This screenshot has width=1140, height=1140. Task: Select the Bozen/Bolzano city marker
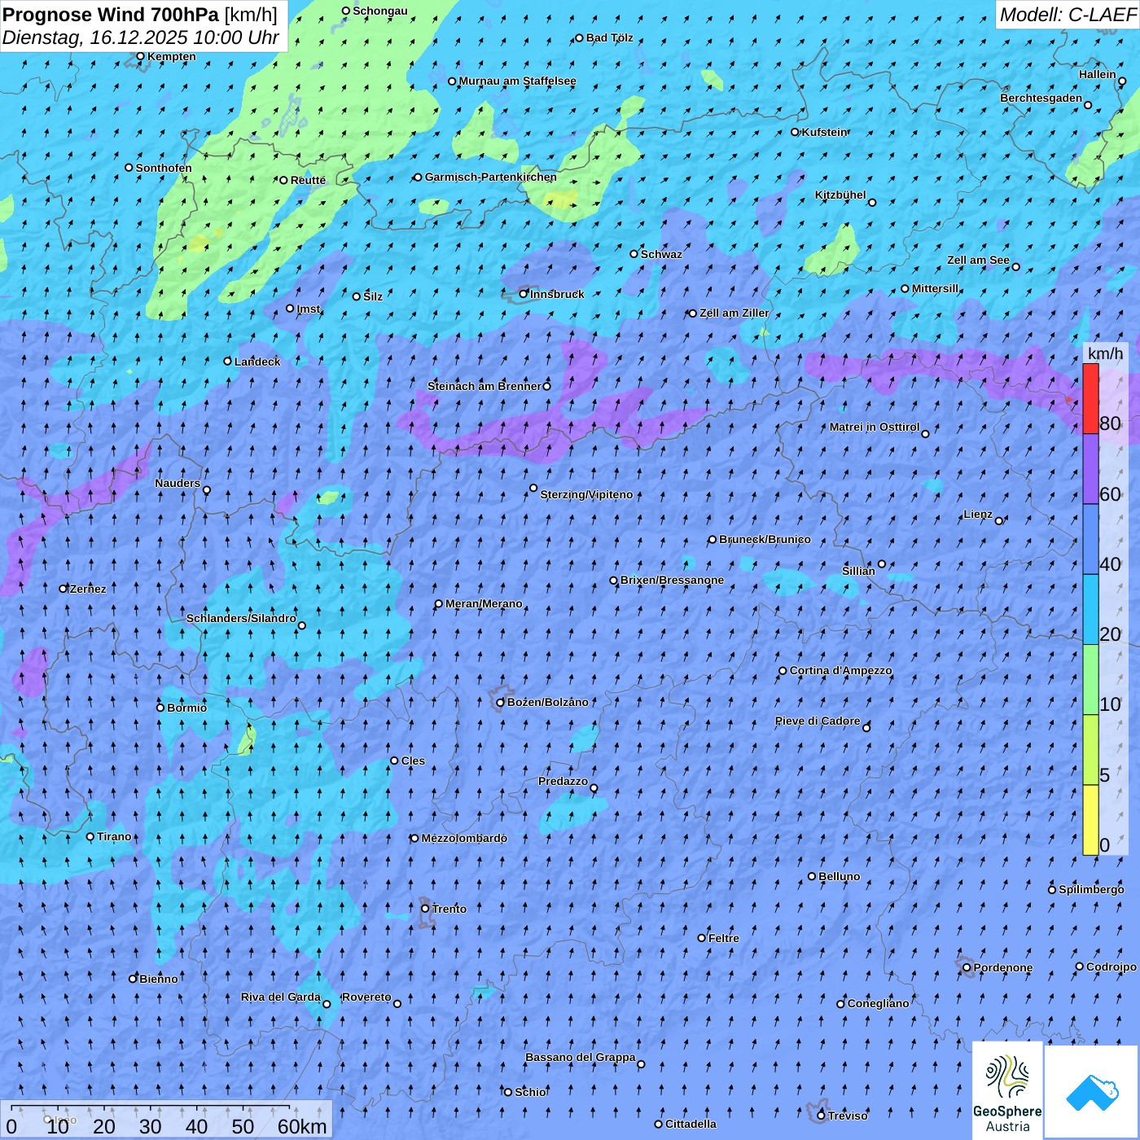click(x=501, y=702)
